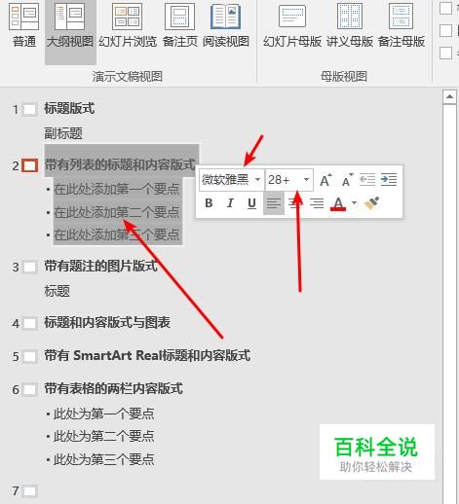Increase font size in mini toolbar
Image resolution: width=459 pixels, height=504 pixels.
325,180
